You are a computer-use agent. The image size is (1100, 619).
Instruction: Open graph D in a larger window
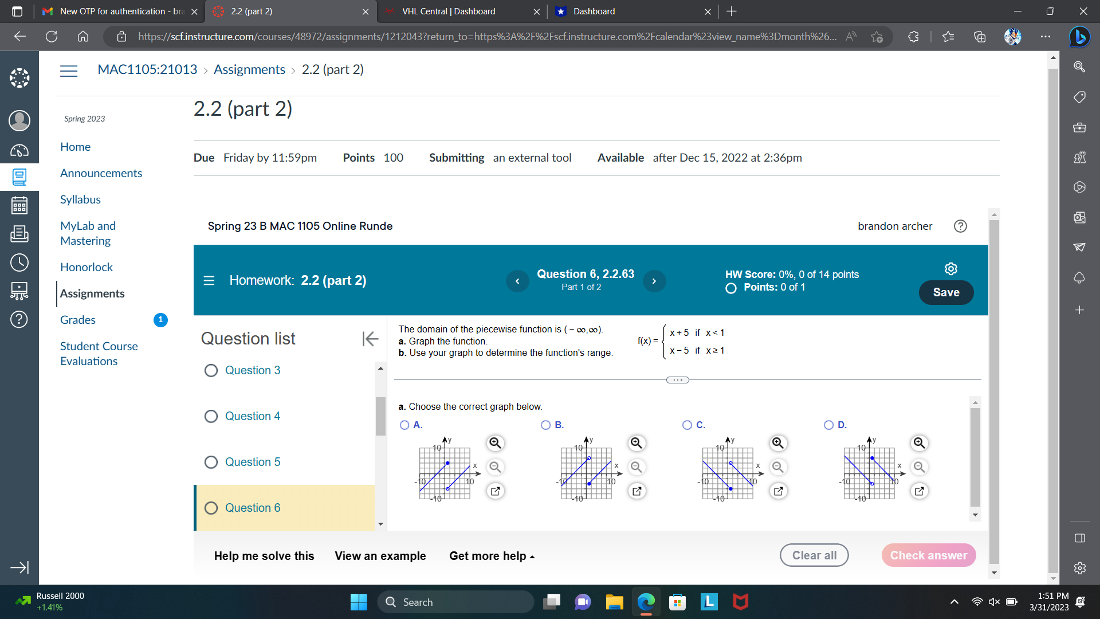919,491
